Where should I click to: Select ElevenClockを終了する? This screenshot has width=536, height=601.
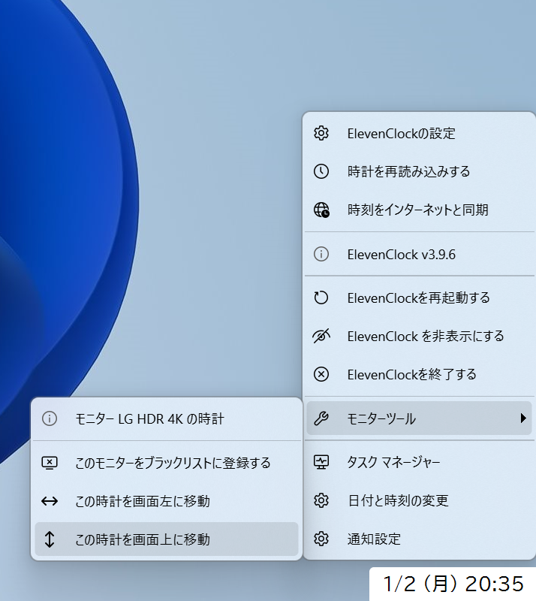[x=419, y=374]
